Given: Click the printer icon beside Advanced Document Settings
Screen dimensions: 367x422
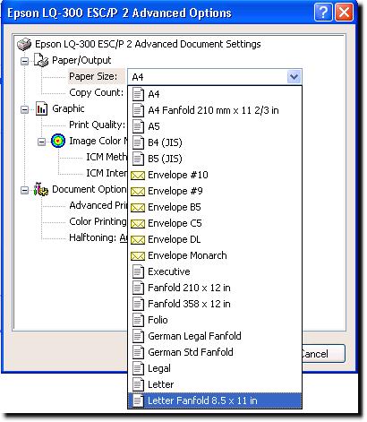Looking at the screenshot, I should (x=24, y=44).
